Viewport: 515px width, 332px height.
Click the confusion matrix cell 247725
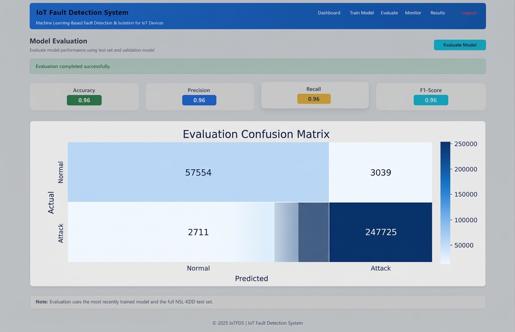coord(381,232)
